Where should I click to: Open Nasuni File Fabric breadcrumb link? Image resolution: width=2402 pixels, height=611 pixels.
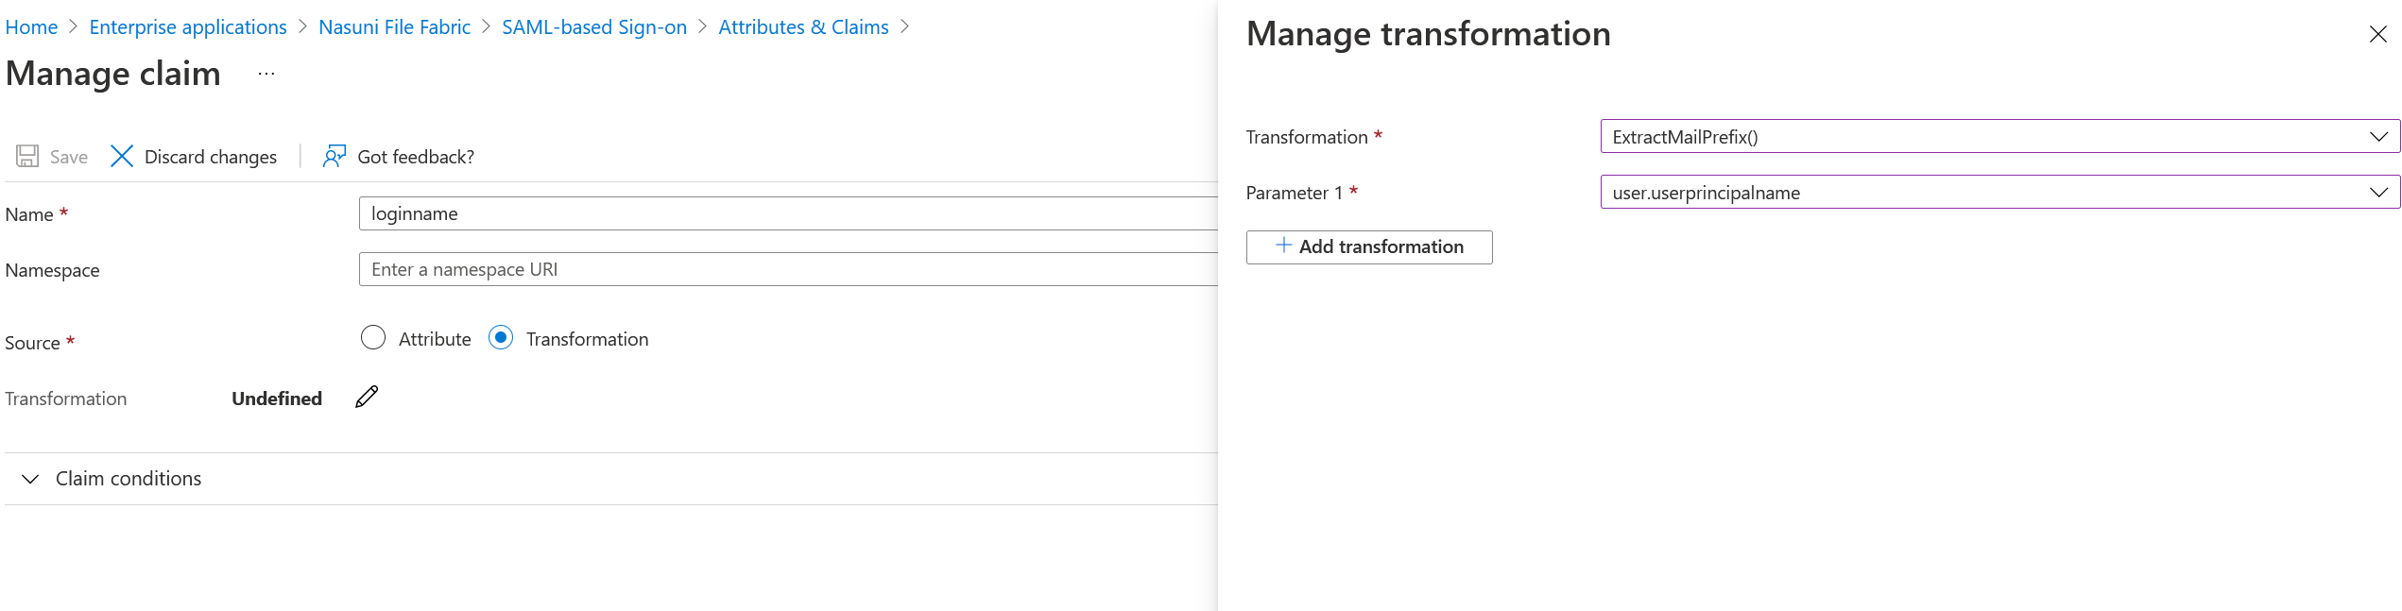[x=394, y=27]
